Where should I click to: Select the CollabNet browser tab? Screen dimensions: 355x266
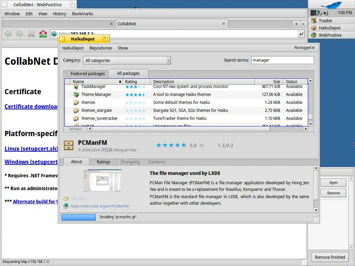172,24
